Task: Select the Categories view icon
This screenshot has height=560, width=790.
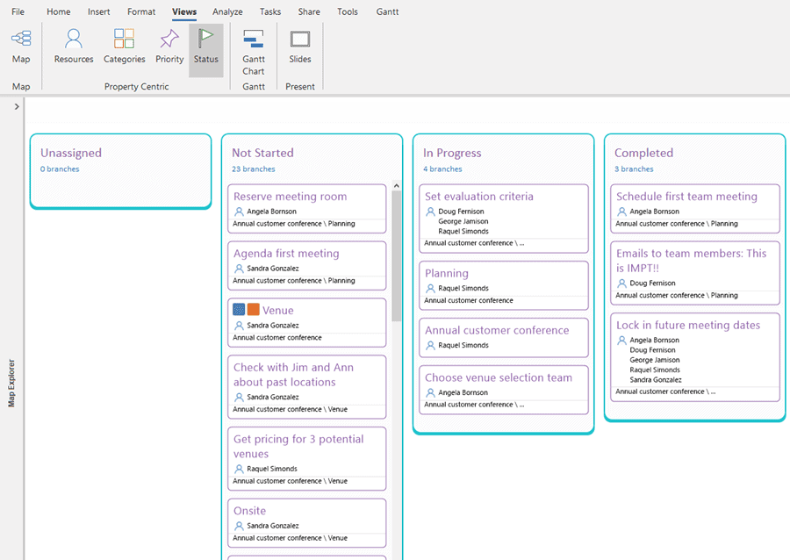Action: (124, 39)
